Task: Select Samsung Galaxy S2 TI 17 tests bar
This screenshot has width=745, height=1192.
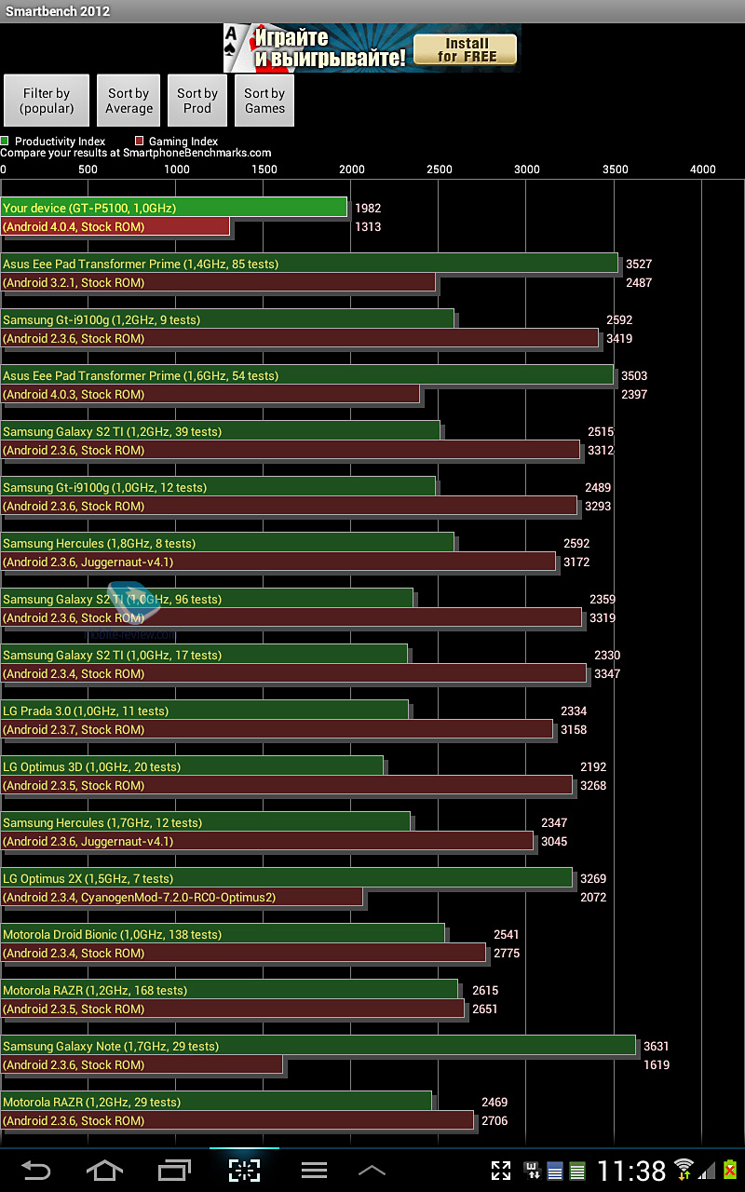Action: 205,655
